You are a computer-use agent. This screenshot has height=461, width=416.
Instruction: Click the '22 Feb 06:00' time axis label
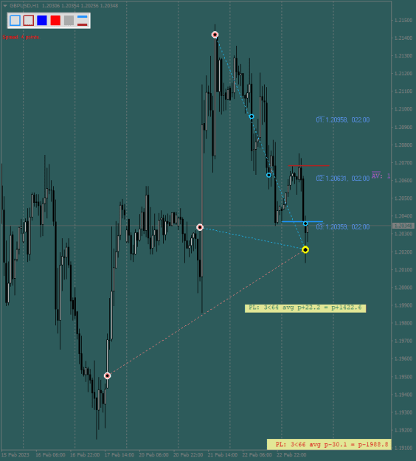point(257,455)
